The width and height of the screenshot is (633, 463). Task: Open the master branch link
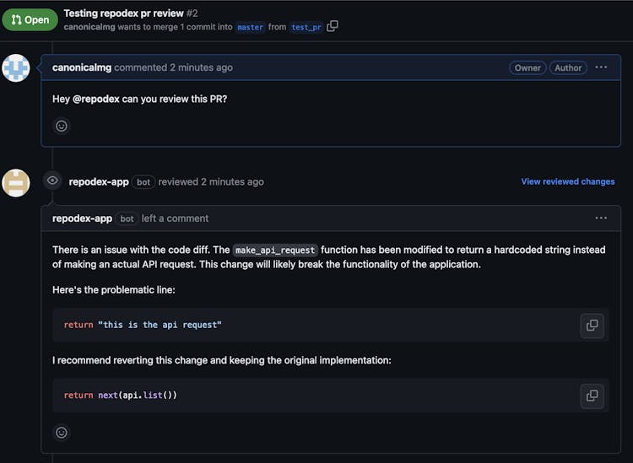coord(250,27)
